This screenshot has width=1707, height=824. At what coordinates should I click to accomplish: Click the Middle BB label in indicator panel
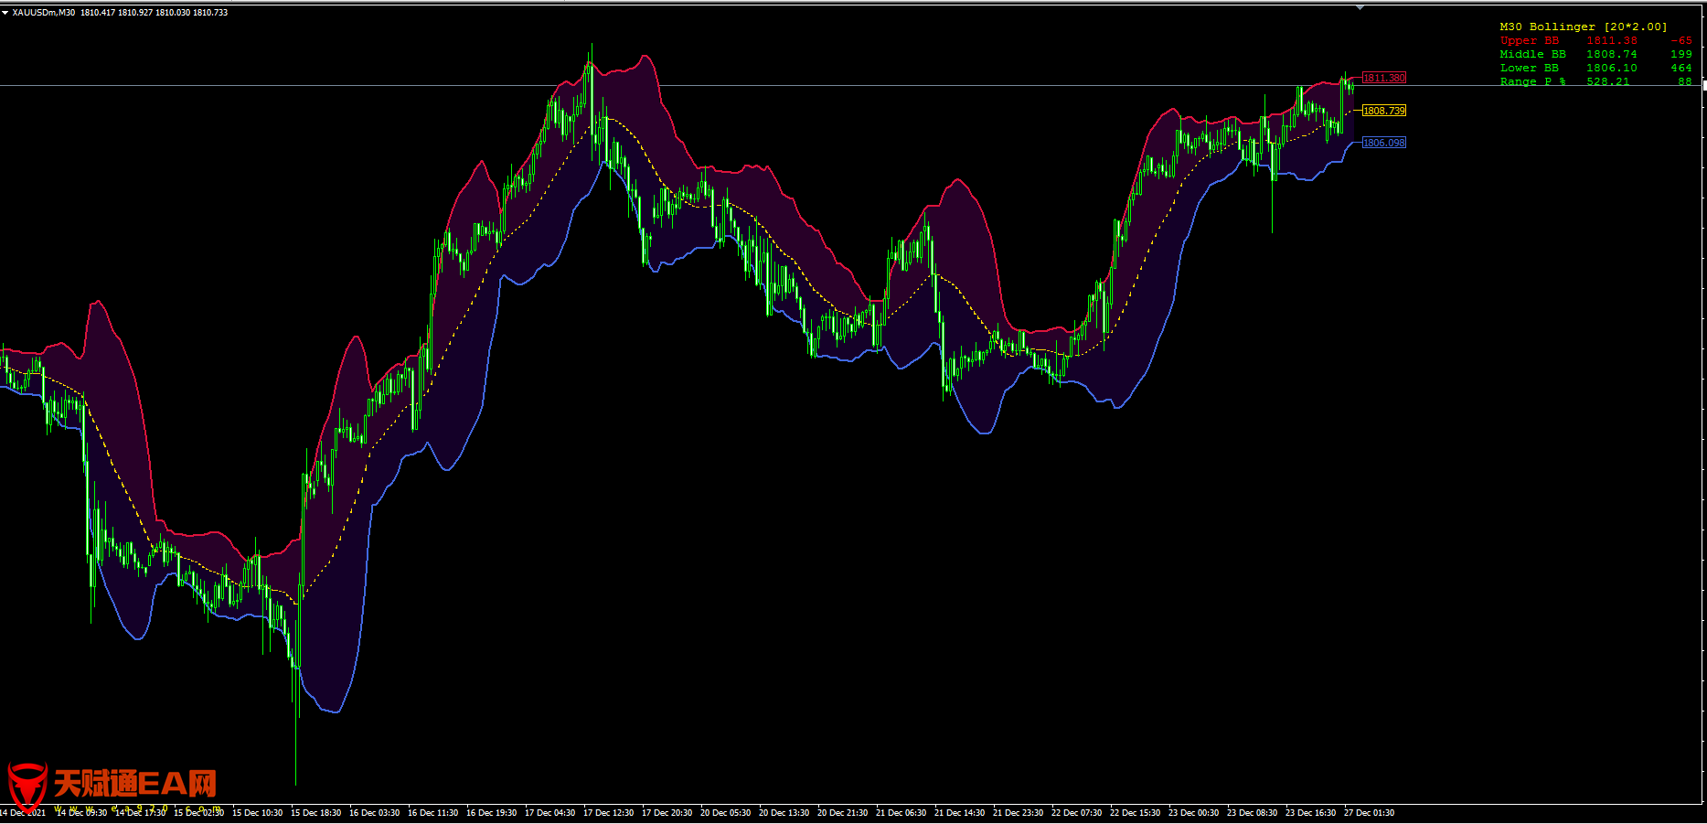click(x=1533, y=54)
